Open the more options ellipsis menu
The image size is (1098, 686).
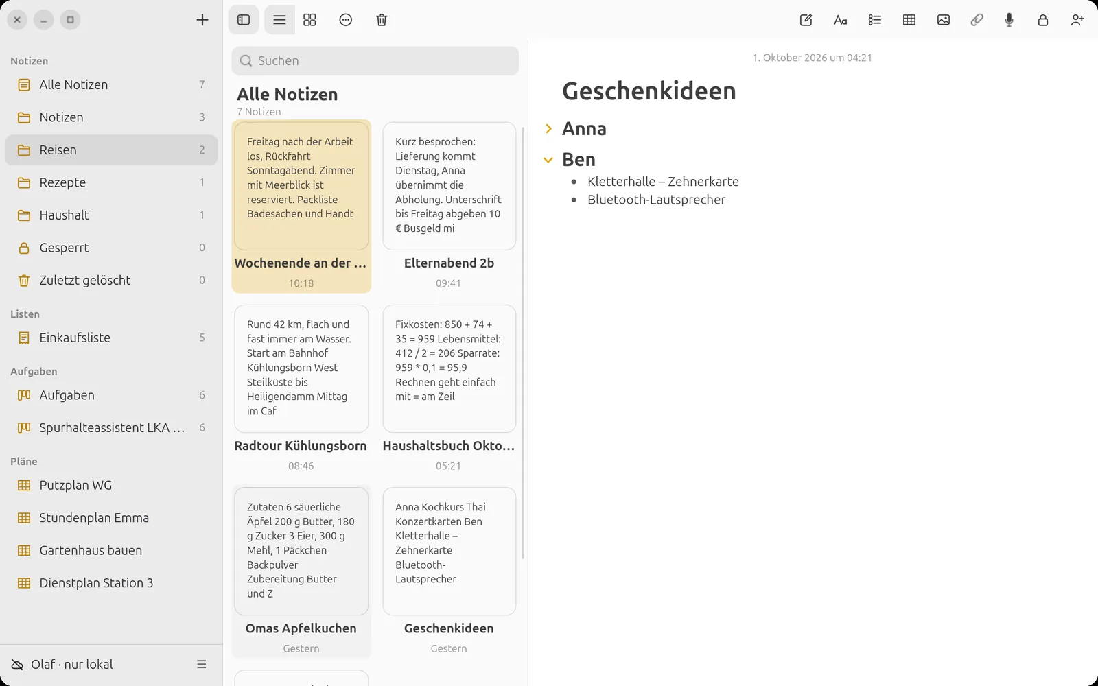[x=346, y=20]
